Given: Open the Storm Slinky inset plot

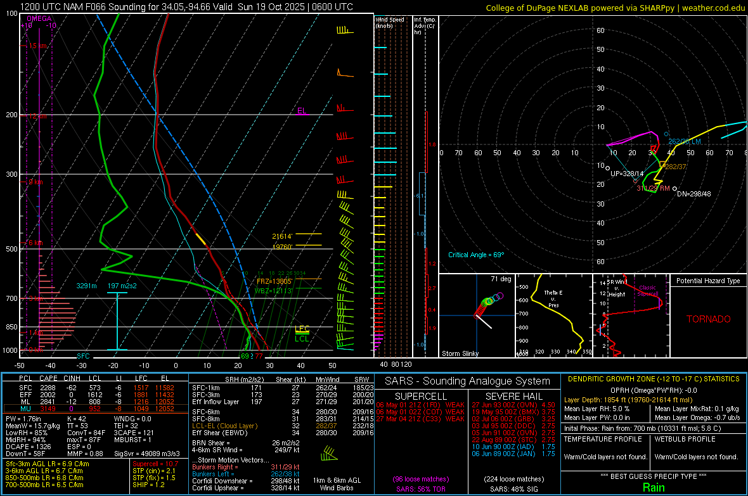Looking at the screenshot, I should (475, 316).
